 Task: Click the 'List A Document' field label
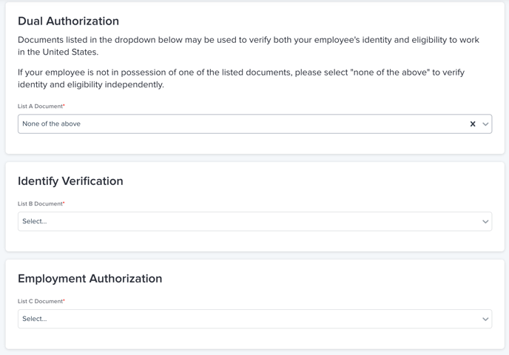[40, 106]
